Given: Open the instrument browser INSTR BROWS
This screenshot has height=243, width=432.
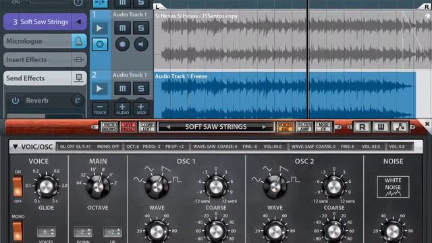Looking at the screenshot, I should click(109, 127).
